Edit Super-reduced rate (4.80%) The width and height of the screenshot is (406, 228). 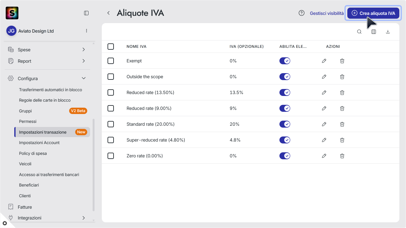(x=324, y=140)
